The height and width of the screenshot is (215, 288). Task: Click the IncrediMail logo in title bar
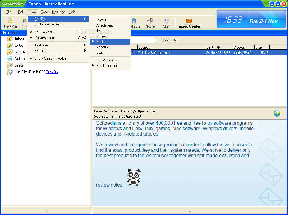(12, 4)
